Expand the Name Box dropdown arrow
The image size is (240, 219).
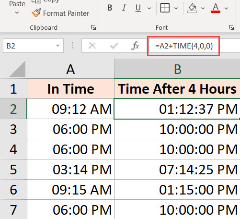click(57, 46)
